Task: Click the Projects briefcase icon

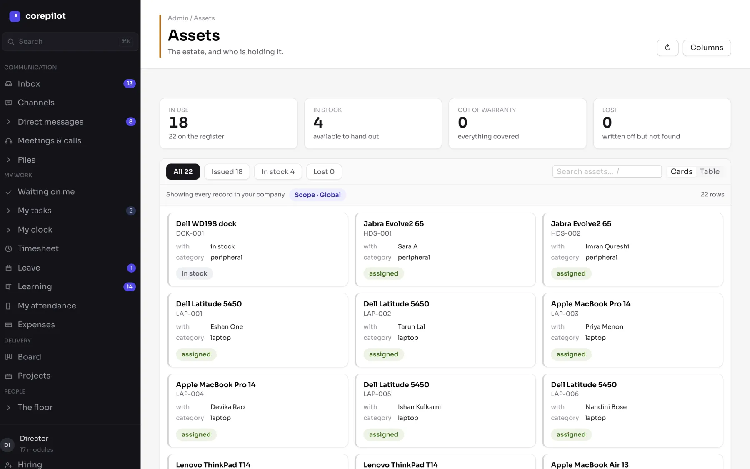Action: tap(8, 376)
